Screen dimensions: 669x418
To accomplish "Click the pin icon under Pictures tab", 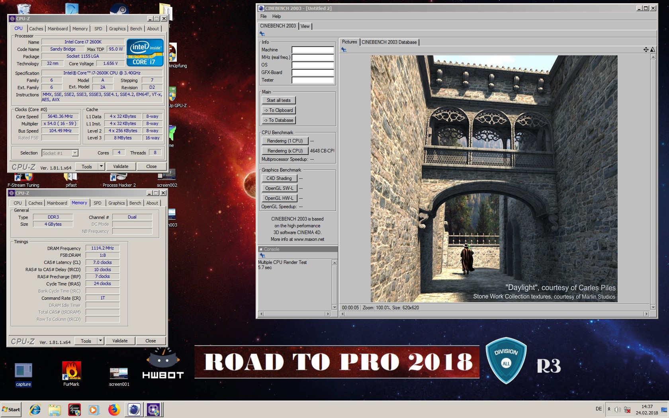I will point(344,50).
